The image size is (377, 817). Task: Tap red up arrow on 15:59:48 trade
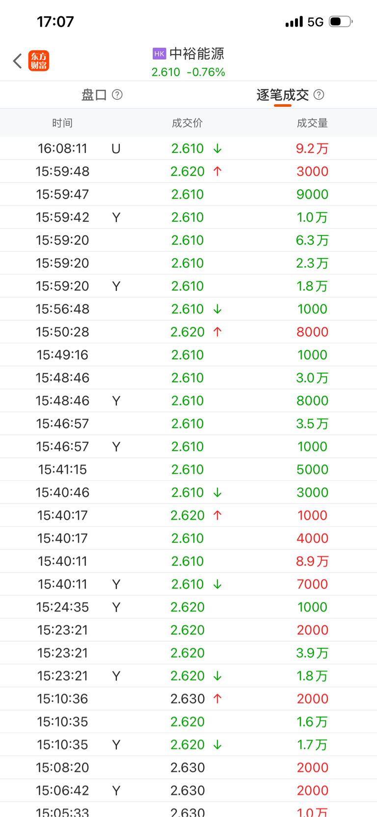point(217,171)
